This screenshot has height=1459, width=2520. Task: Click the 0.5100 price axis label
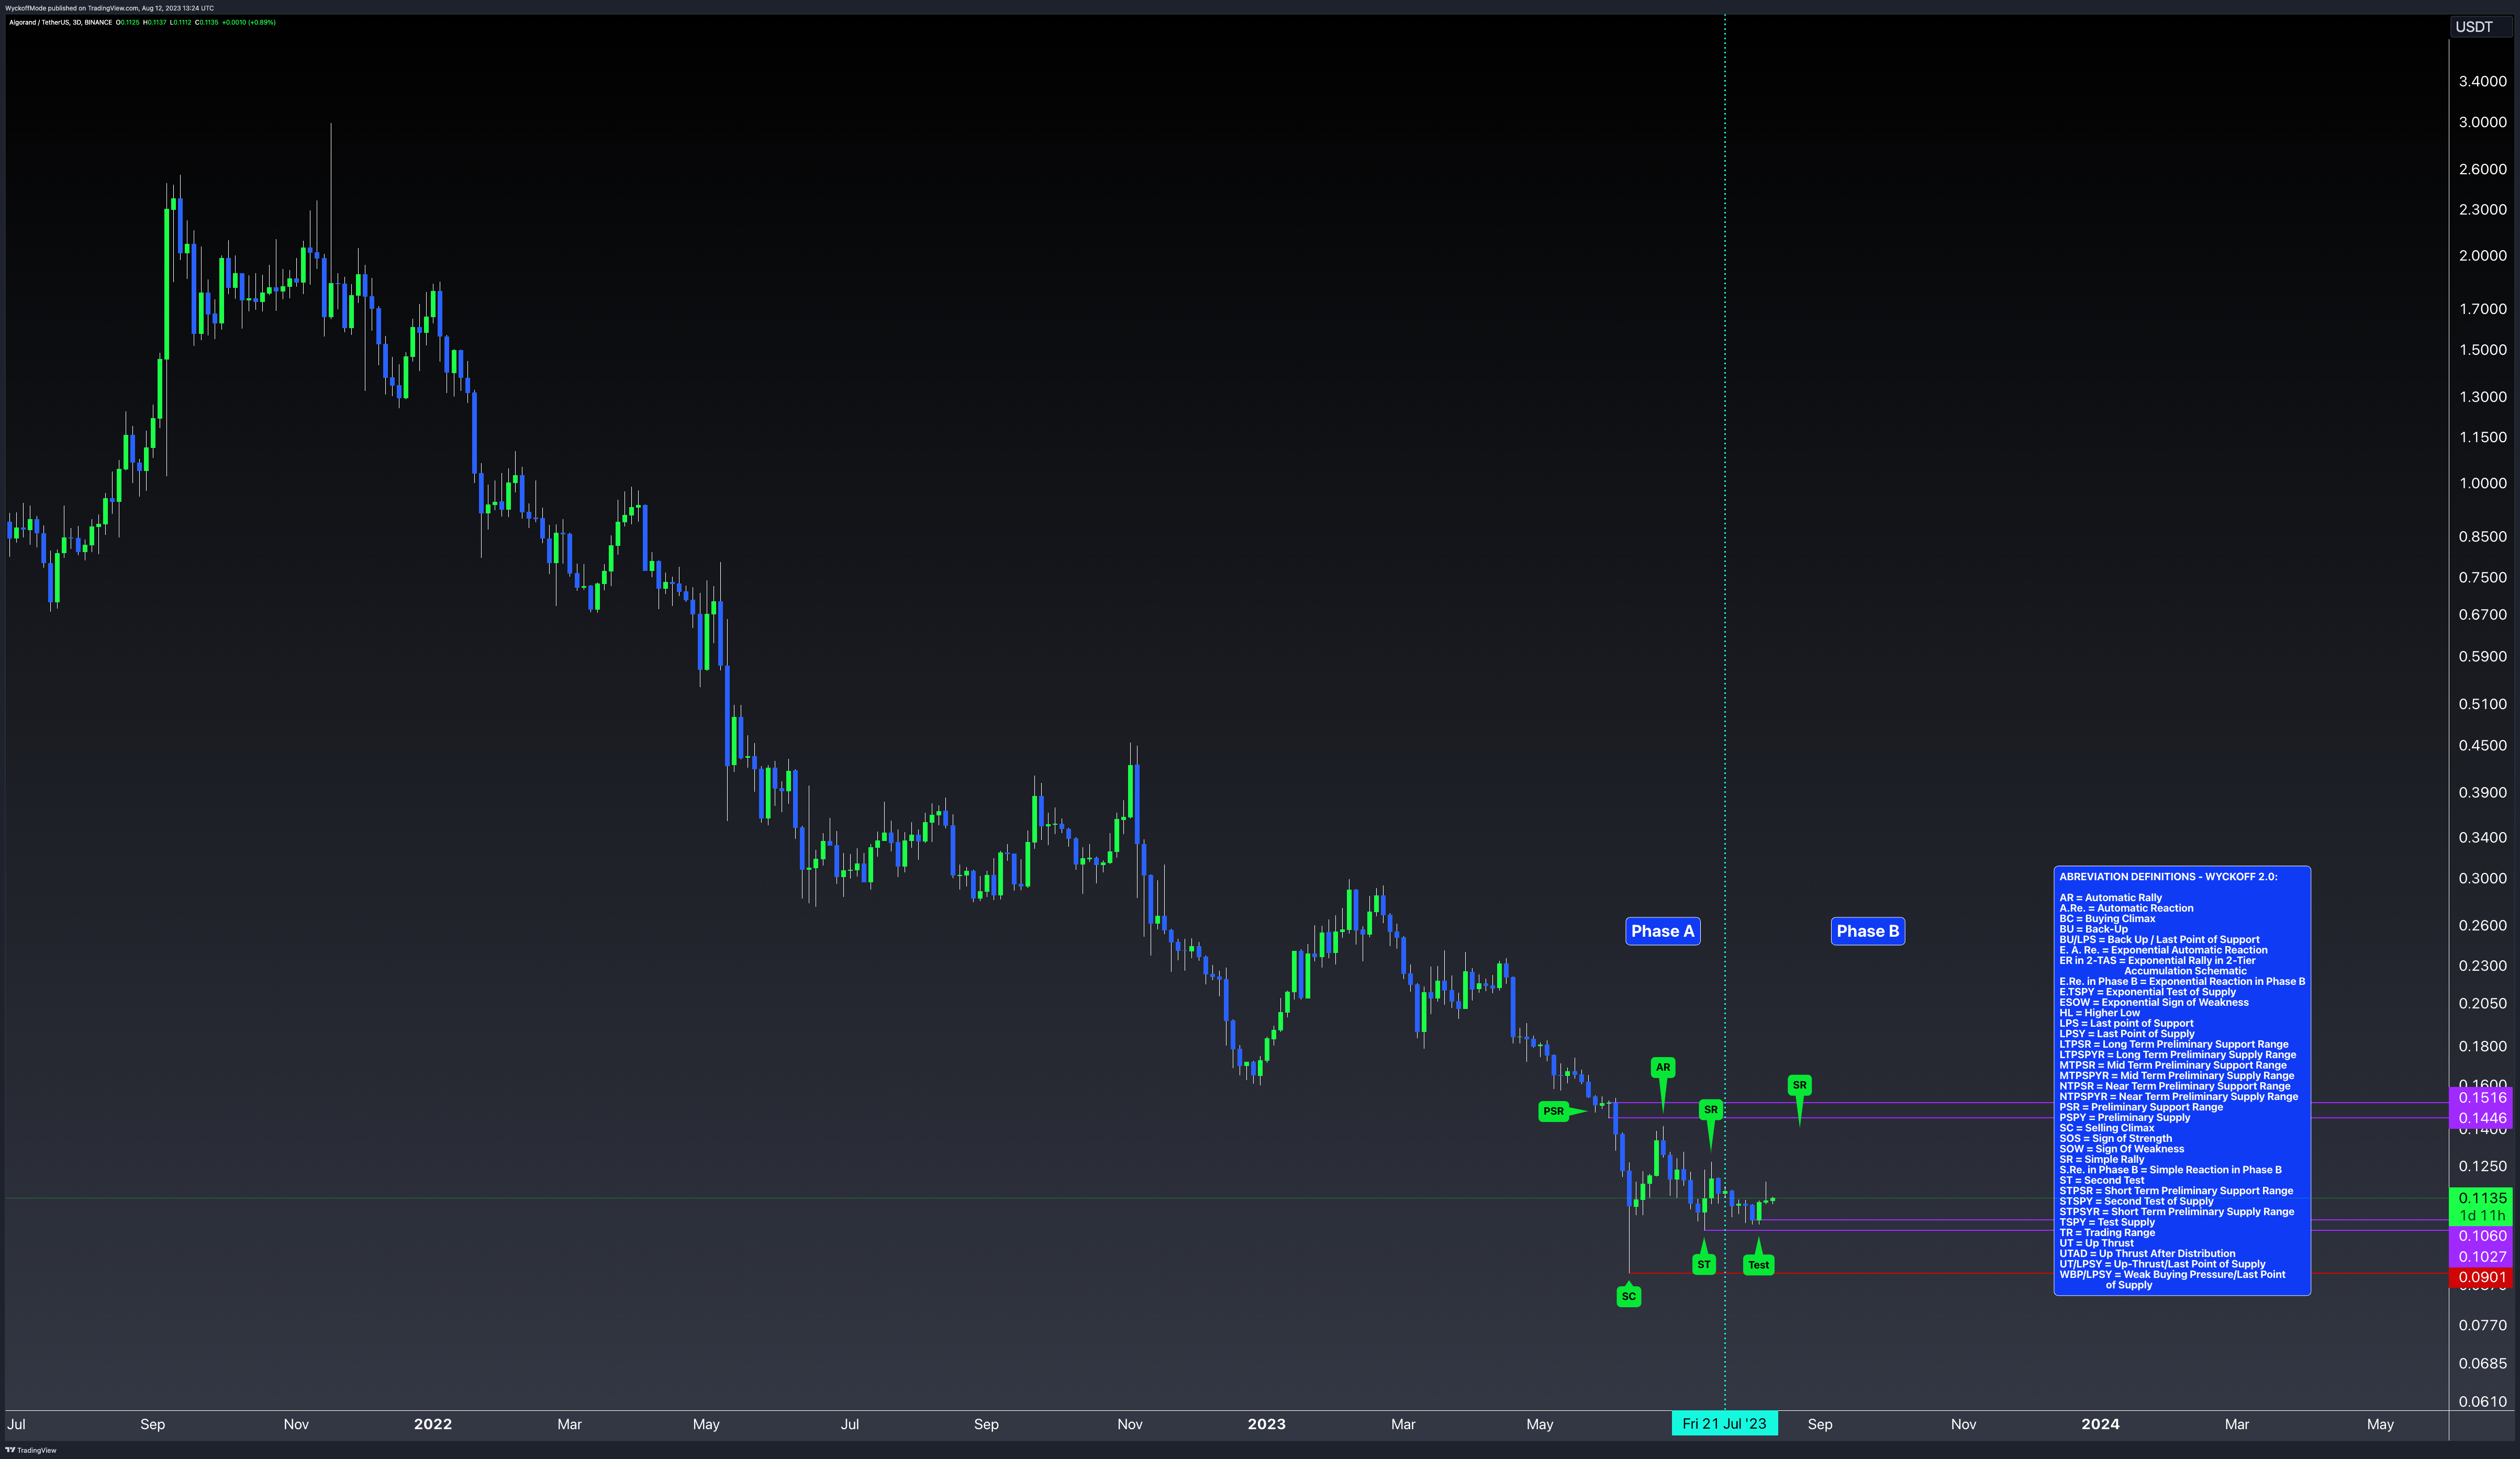tap(2483, 704)
